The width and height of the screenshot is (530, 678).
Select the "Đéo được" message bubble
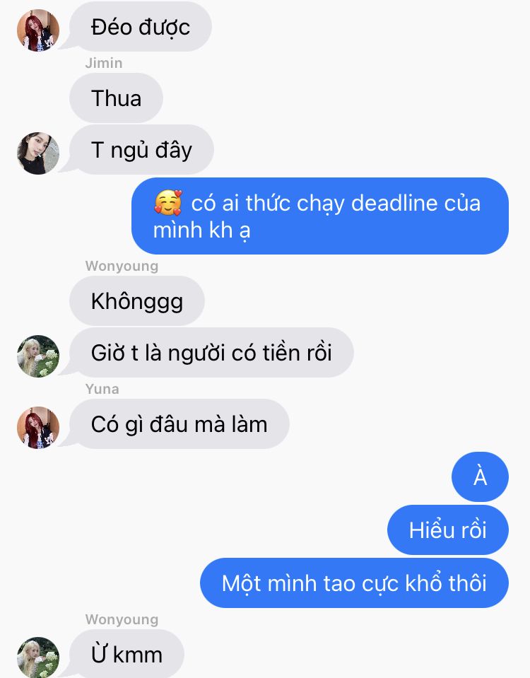tap(141, 27)
